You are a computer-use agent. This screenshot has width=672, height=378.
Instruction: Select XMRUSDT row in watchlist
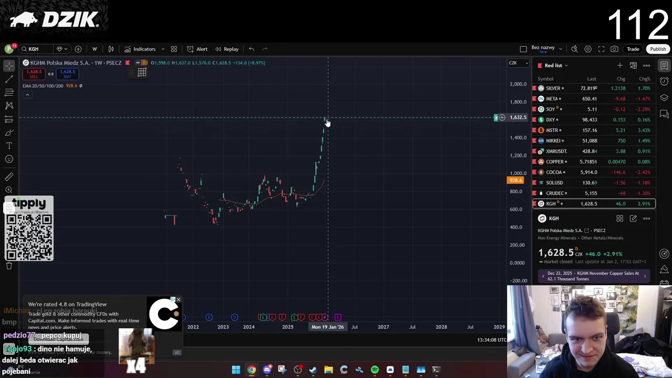(594, 151)
